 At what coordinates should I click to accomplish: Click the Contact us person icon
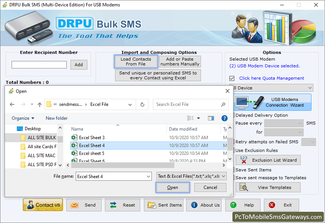[x=30, y=205]
